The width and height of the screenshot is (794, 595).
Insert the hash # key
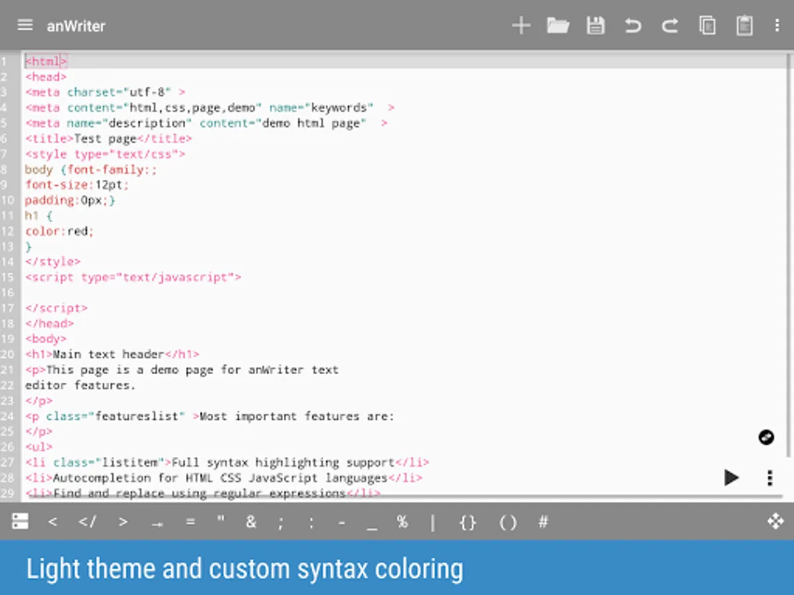click(543, 522)
